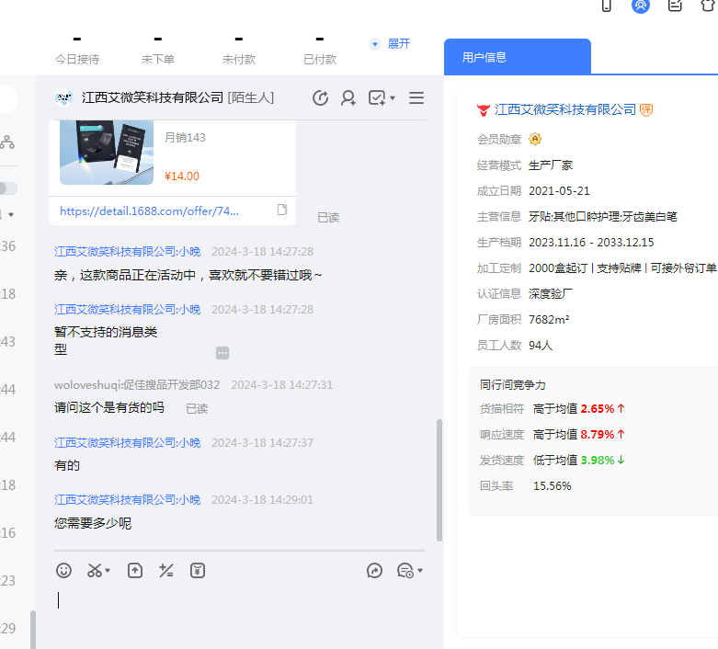Expand the 展开 stats dropdown

tap(390, 44)
